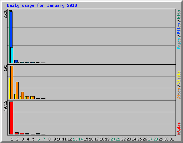Click the 49712 axis value
The width and height of the screenshot is (183, 143).
[5, 106]
